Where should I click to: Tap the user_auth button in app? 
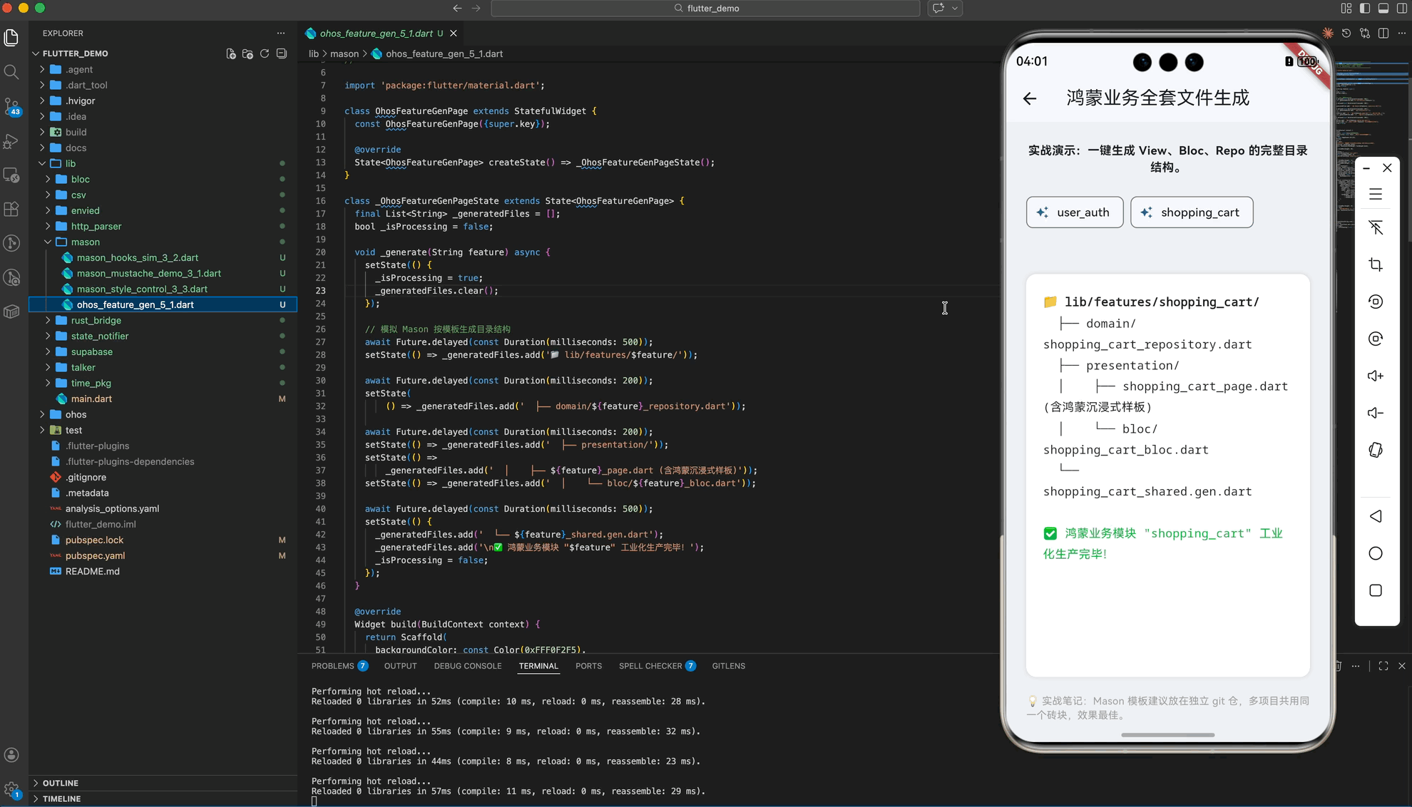pyautogui.click(x=1074, y=212)
